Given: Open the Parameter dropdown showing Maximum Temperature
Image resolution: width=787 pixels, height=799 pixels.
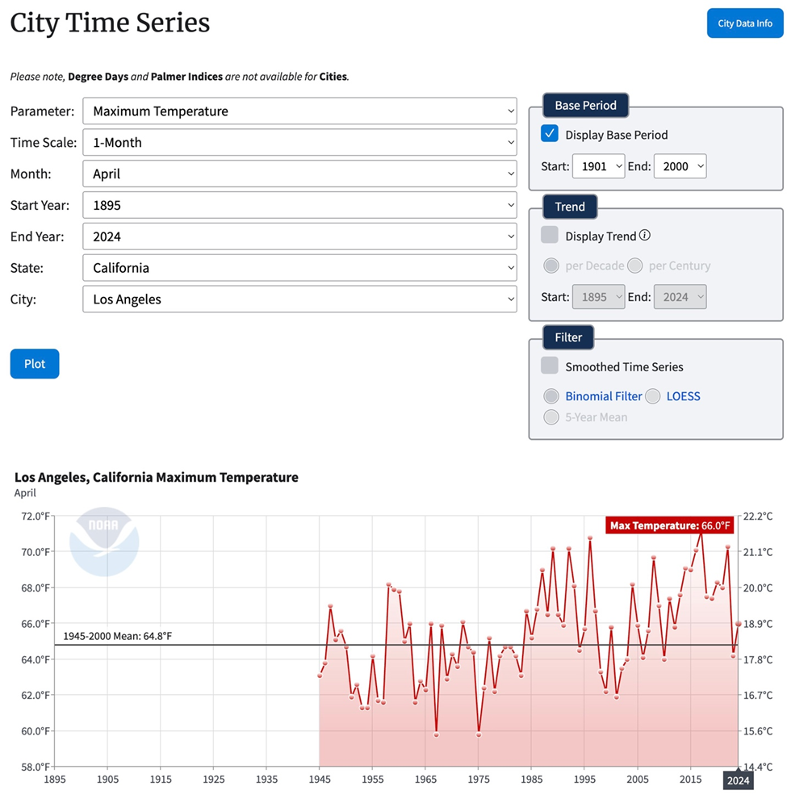Looking at the screenshot, I should pos(299,111).
